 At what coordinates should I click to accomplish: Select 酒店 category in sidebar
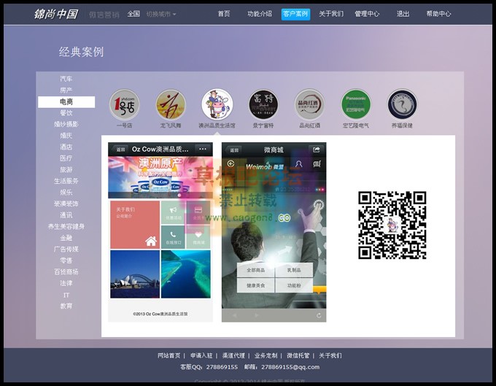tap(66, 147)
